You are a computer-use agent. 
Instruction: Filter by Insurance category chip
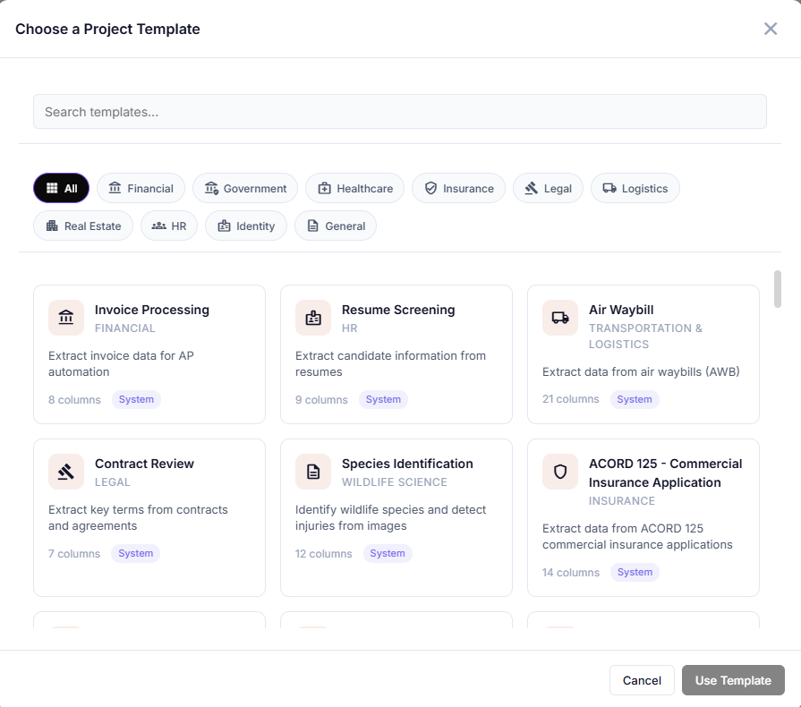coord(458,188)
